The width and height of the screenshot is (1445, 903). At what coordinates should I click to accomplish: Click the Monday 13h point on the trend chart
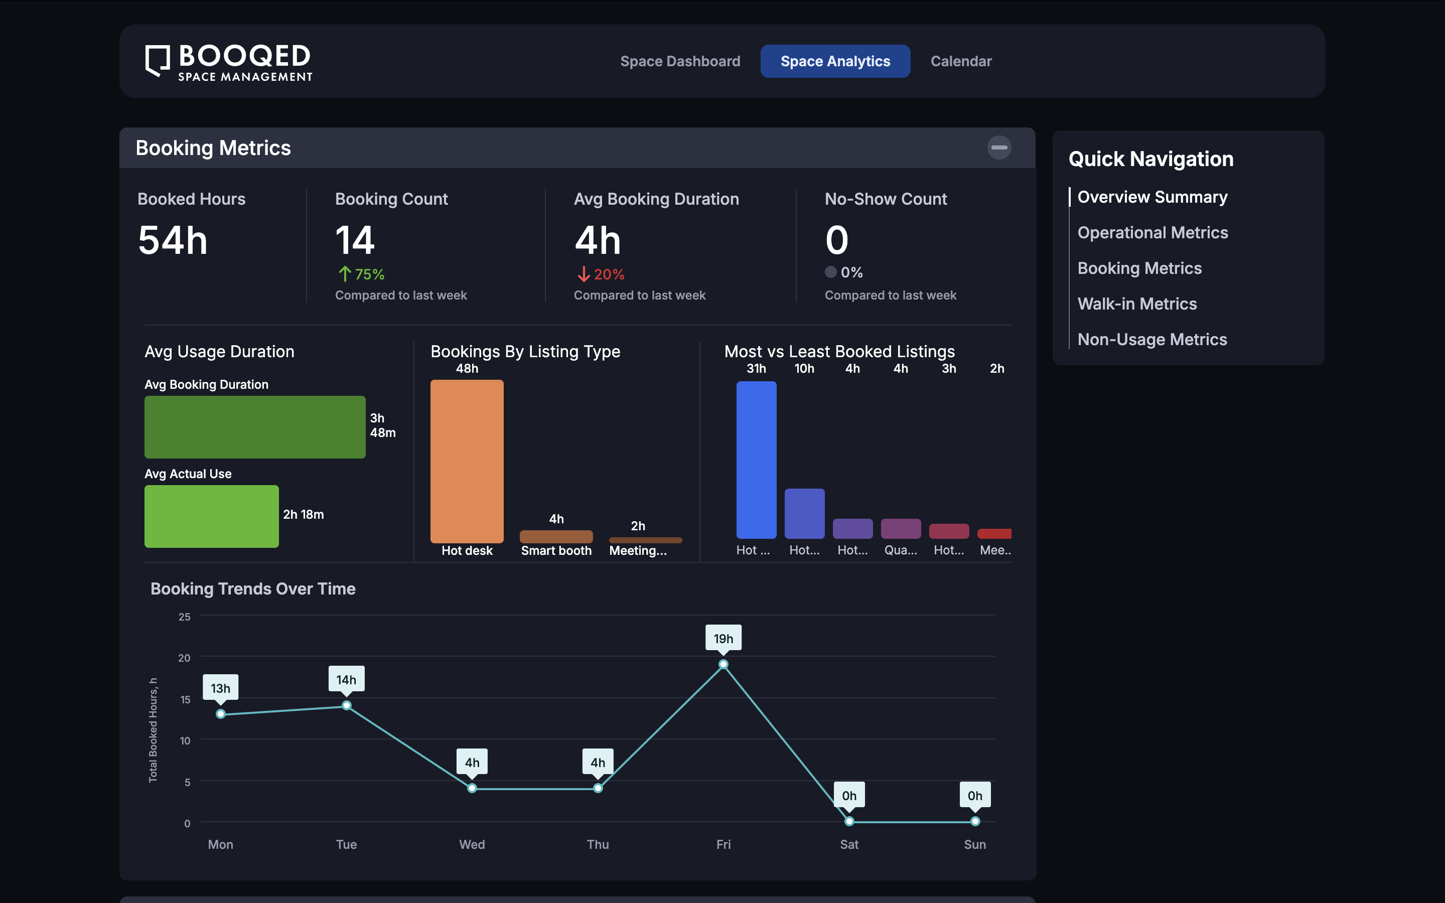(x=221, y=713)
